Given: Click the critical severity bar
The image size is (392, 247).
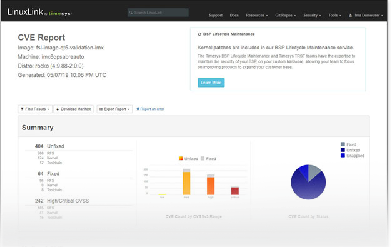Looking at the screenshot, I should [x=235, y=191].
